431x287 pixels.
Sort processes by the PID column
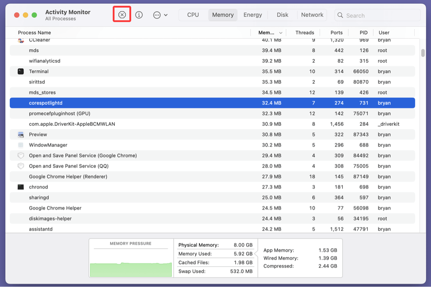[x=363, y=32]
